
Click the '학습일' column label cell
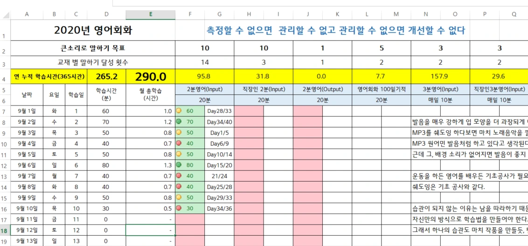pyautogui.click(x=76, y=95)
